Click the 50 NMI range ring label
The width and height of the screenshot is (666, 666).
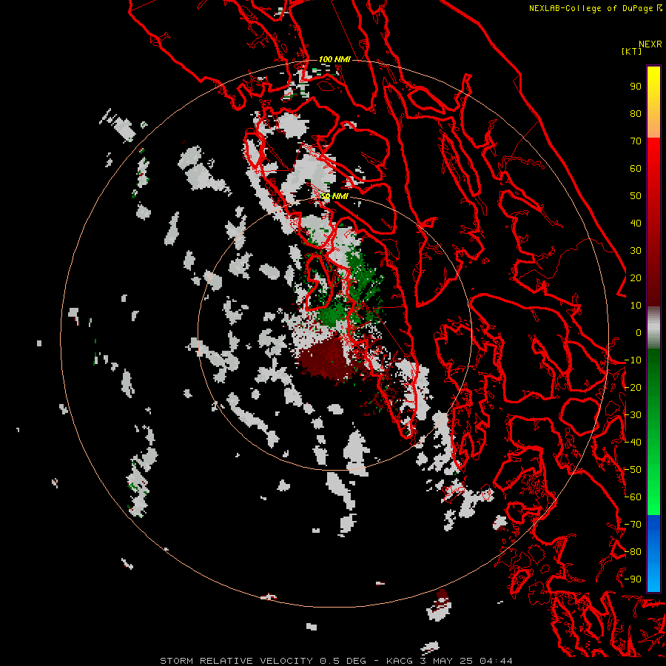(x=334, y=196)
